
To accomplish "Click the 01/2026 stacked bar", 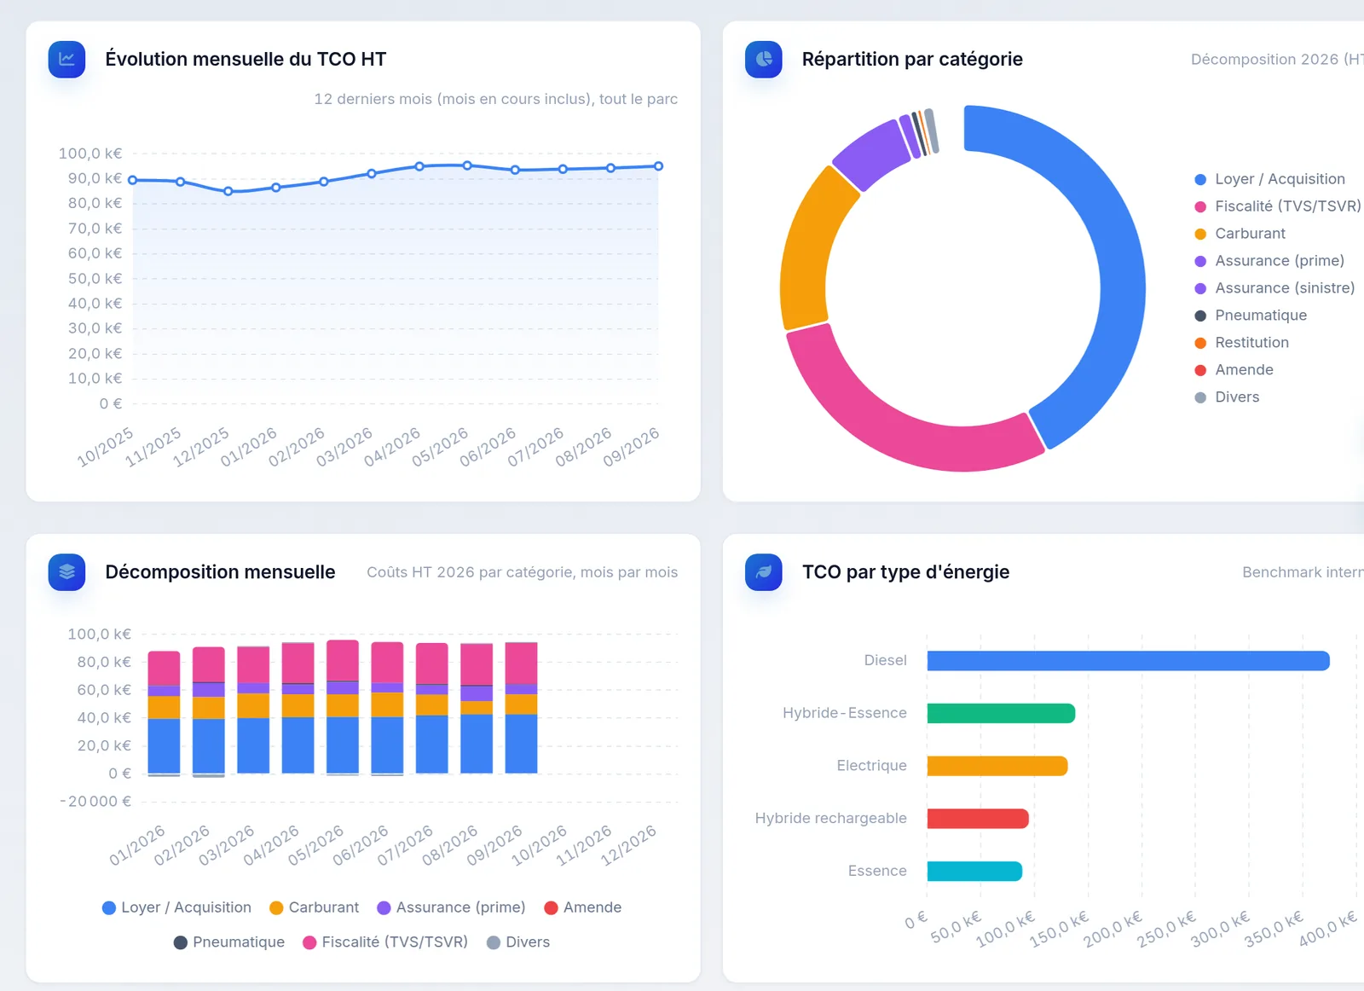I will tap(164, 714).
